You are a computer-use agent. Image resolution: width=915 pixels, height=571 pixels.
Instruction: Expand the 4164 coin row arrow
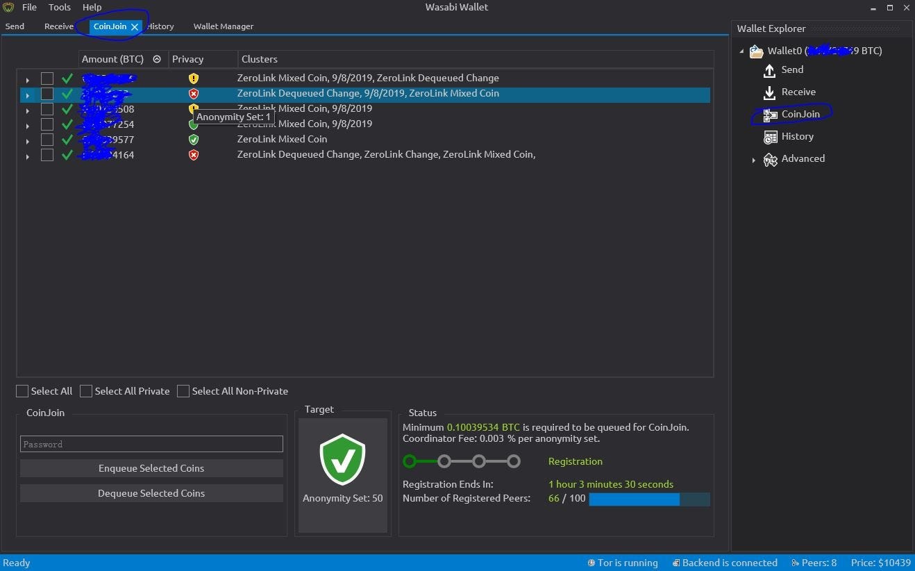pyautogui.click(x=27, y=156)
